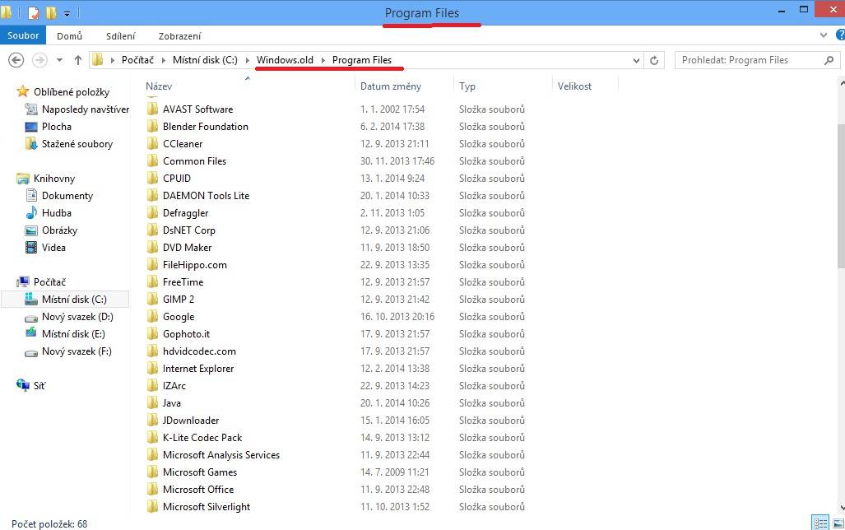Expand breadcrumb arrow after Počítač
The height and width of the screenshot is (530, 845).
[163, 60]
